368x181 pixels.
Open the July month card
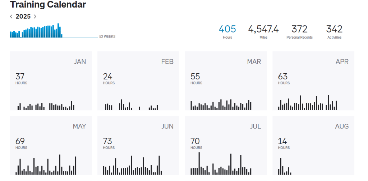[x=226, y=146]
